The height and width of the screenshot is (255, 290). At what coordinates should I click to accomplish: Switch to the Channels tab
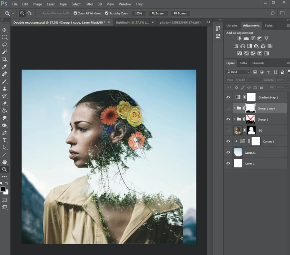point(258,63)
